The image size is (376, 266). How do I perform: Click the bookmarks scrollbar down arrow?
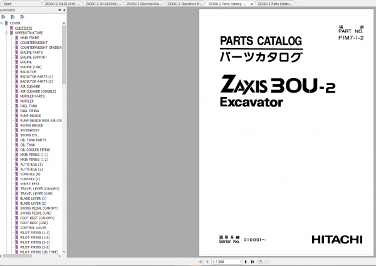pyautogui.click(x=64, y=252)
